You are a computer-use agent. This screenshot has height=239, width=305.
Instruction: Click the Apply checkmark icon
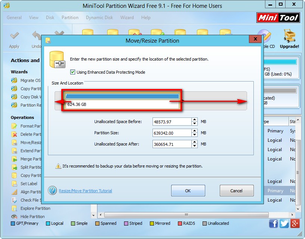14,37
